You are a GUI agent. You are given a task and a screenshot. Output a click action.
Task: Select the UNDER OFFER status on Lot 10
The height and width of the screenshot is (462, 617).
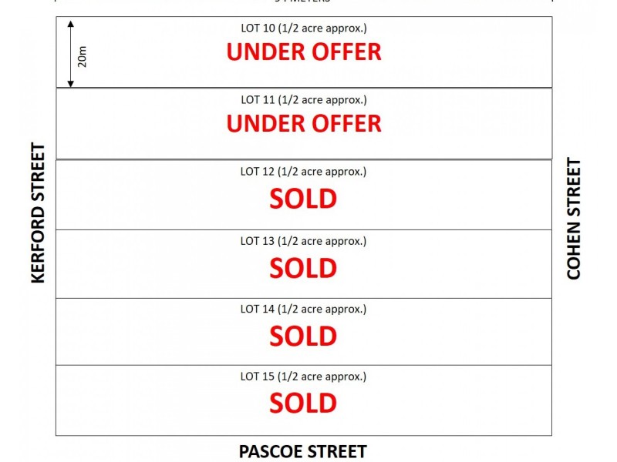pos(303,52)
